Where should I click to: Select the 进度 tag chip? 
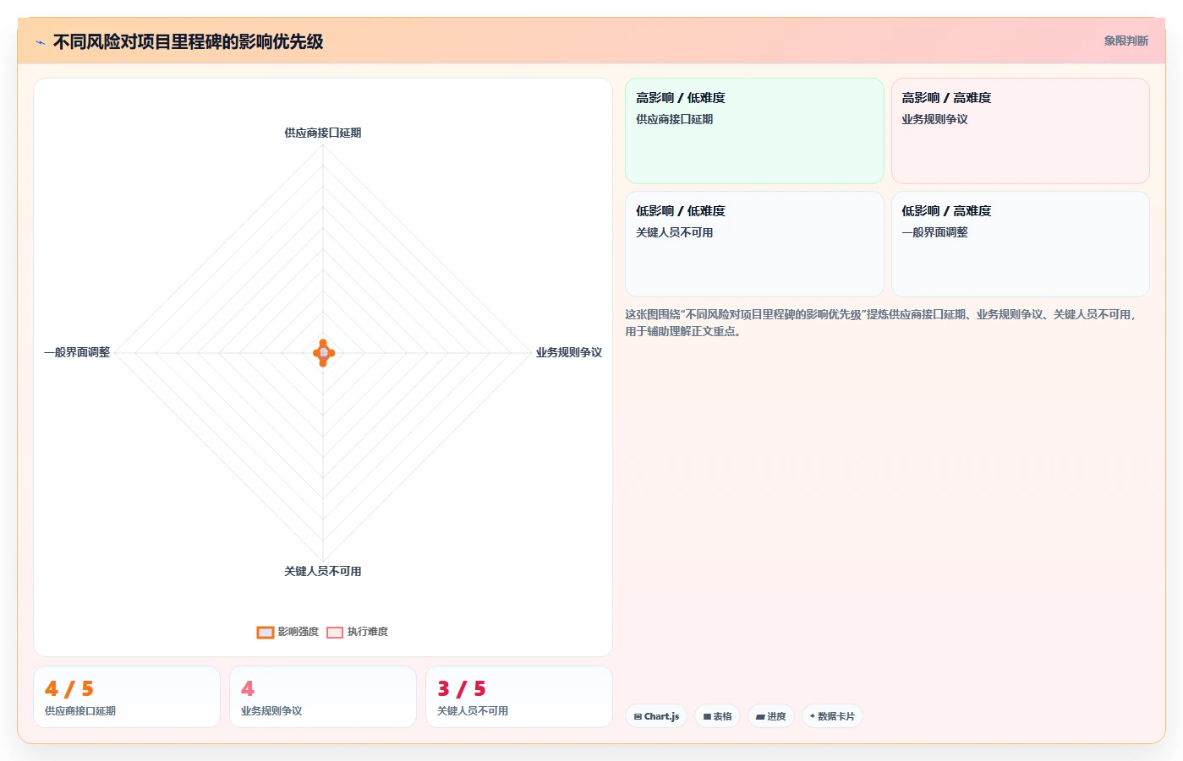click(x=771, y=716)
